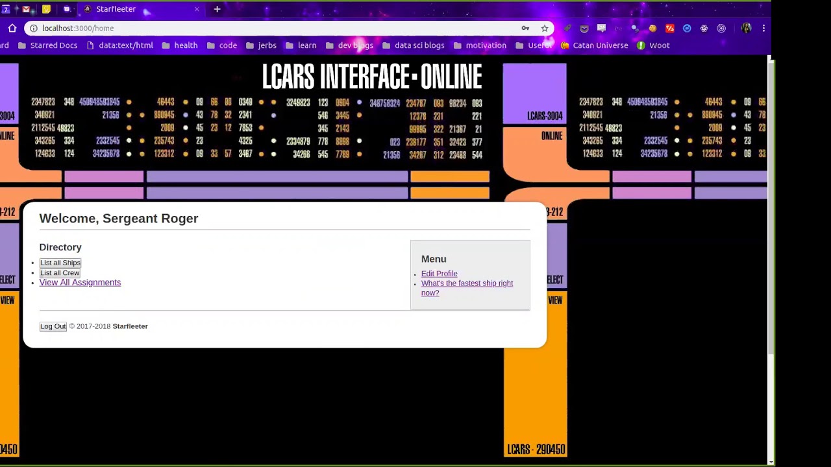Open the saved passwords key icon
Image resolution: width=831 pixels, height=467 pixels.
point(525,28)
